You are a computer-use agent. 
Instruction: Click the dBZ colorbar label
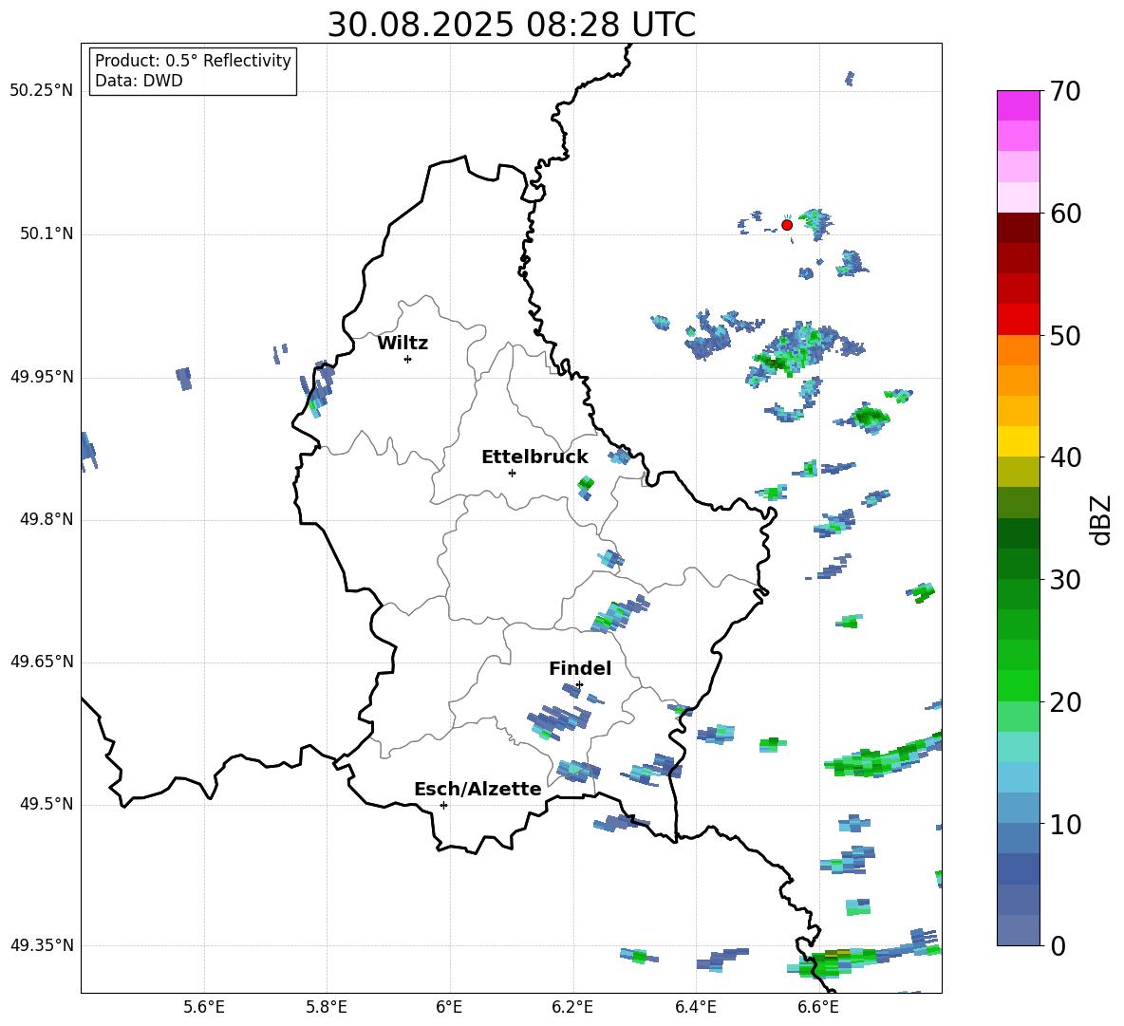click(x=1102, y=519)
